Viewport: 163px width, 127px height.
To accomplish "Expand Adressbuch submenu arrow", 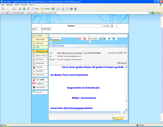I will pyautogui.click(x=47, y=63).
